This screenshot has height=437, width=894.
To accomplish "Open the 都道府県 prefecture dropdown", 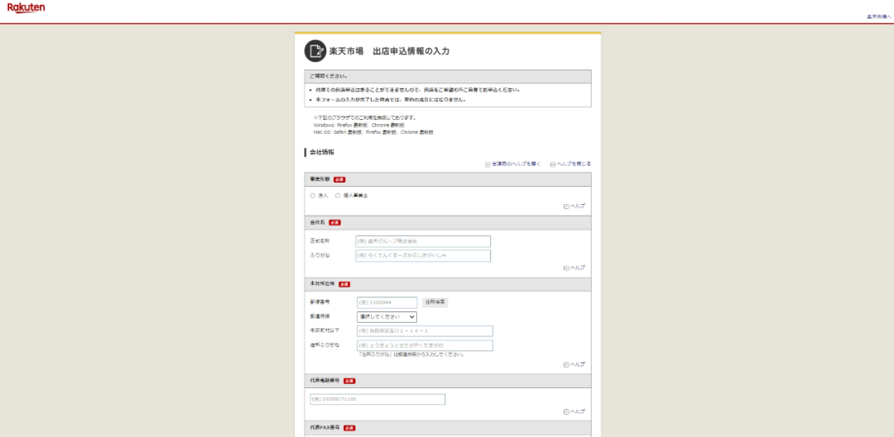I will [387, 316].
